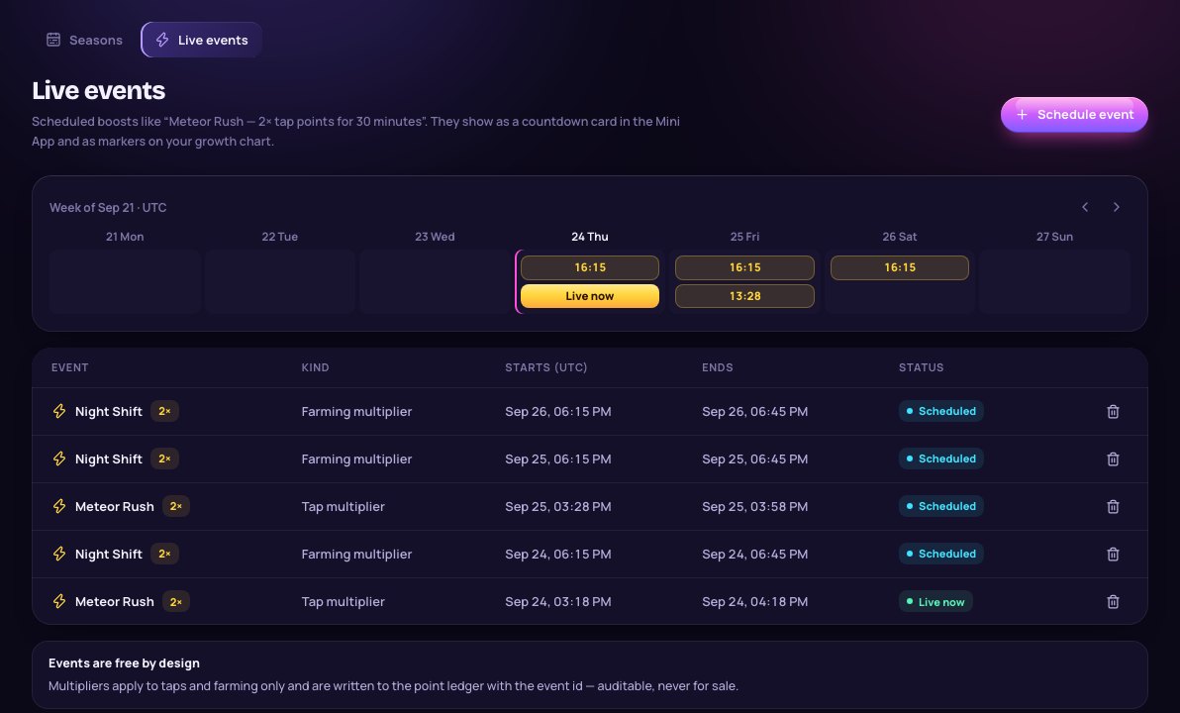Screen dimensions: 1180x713
Task: Click the Scheduled status of Sep 26 event
Action: 940,411
